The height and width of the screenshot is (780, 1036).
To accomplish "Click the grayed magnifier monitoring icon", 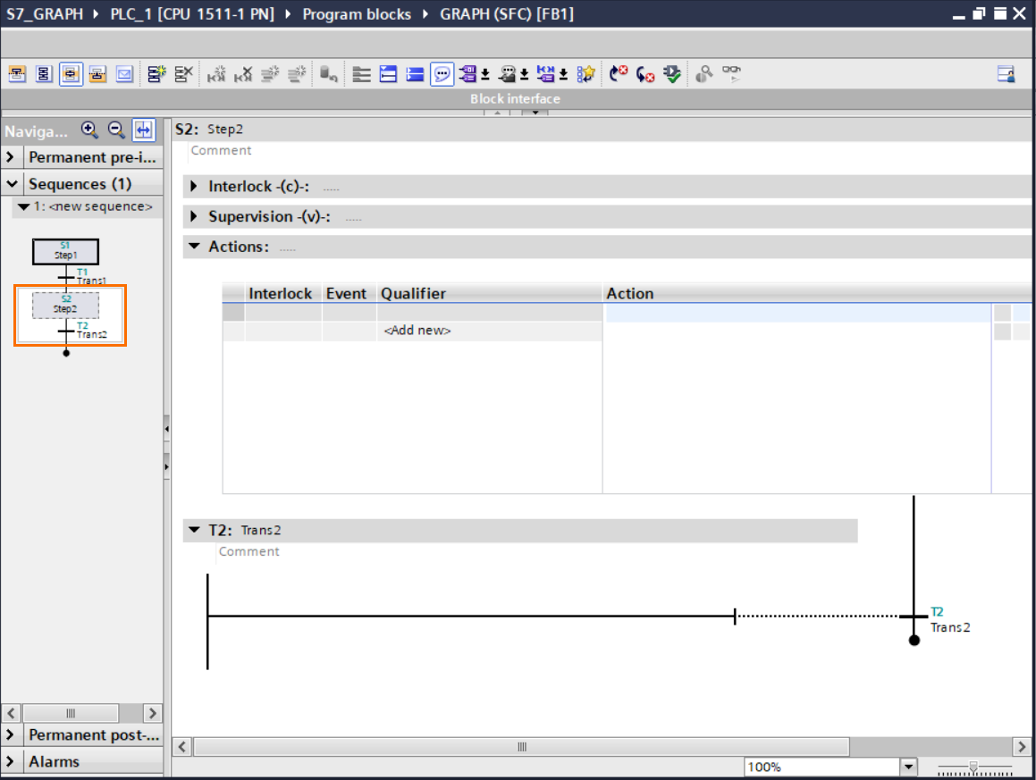I will [704, 74].
